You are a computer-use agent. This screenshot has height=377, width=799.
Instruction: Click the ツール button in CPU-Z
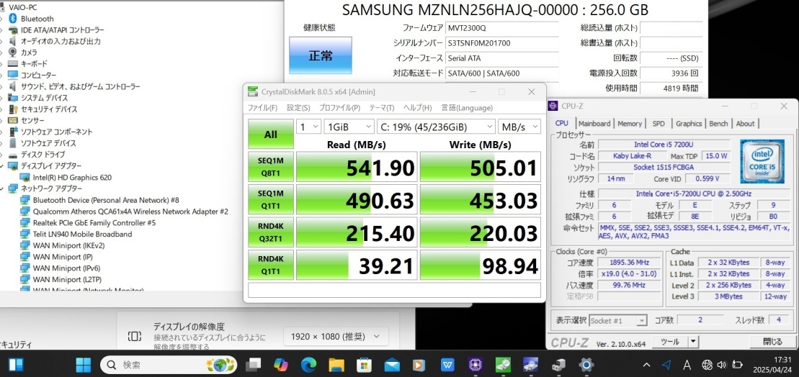[x=670, y=341]
